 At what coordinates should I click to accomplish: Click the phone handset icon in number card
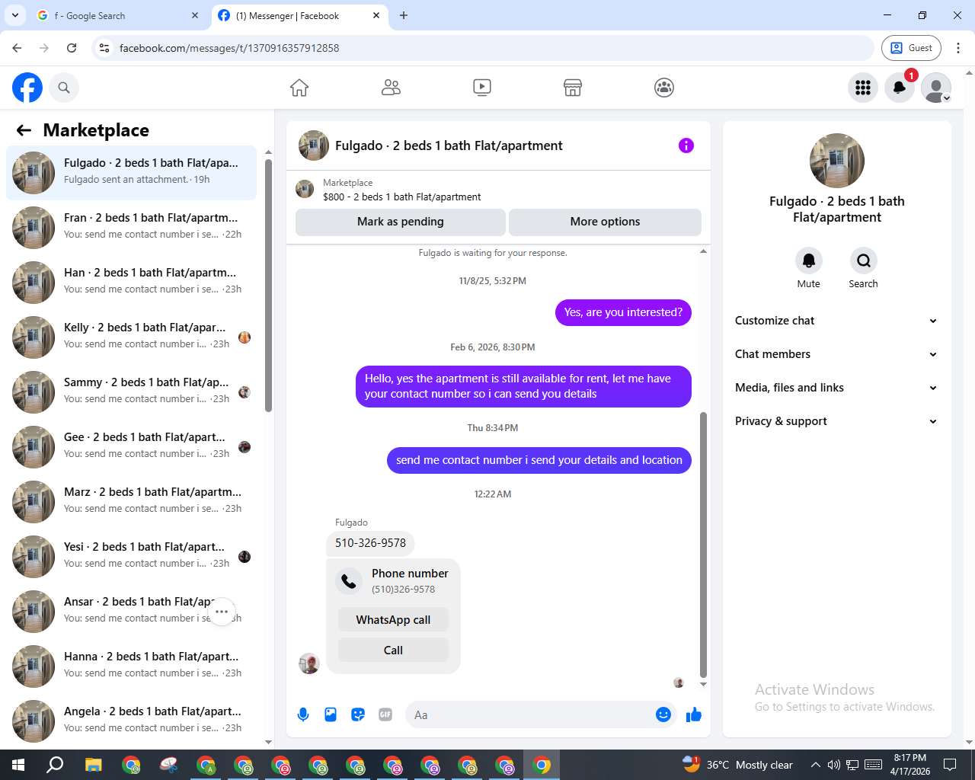point(349,581)
